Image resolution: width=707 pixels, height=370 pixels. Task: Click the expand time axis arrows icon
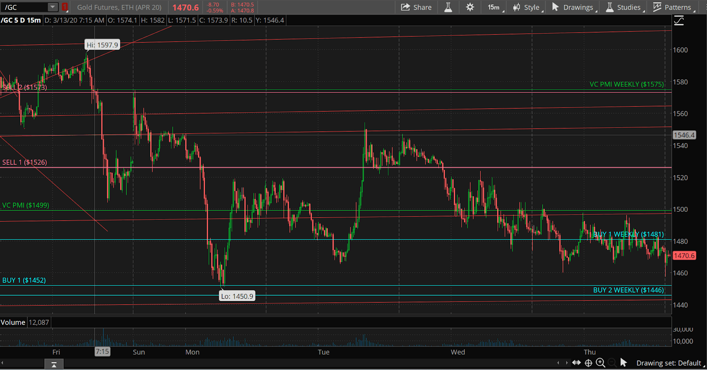(577, 363)
